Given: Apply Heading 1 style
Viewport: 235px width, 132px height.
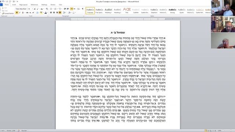Looking at the screenshot, I should (x=108, y=11).
